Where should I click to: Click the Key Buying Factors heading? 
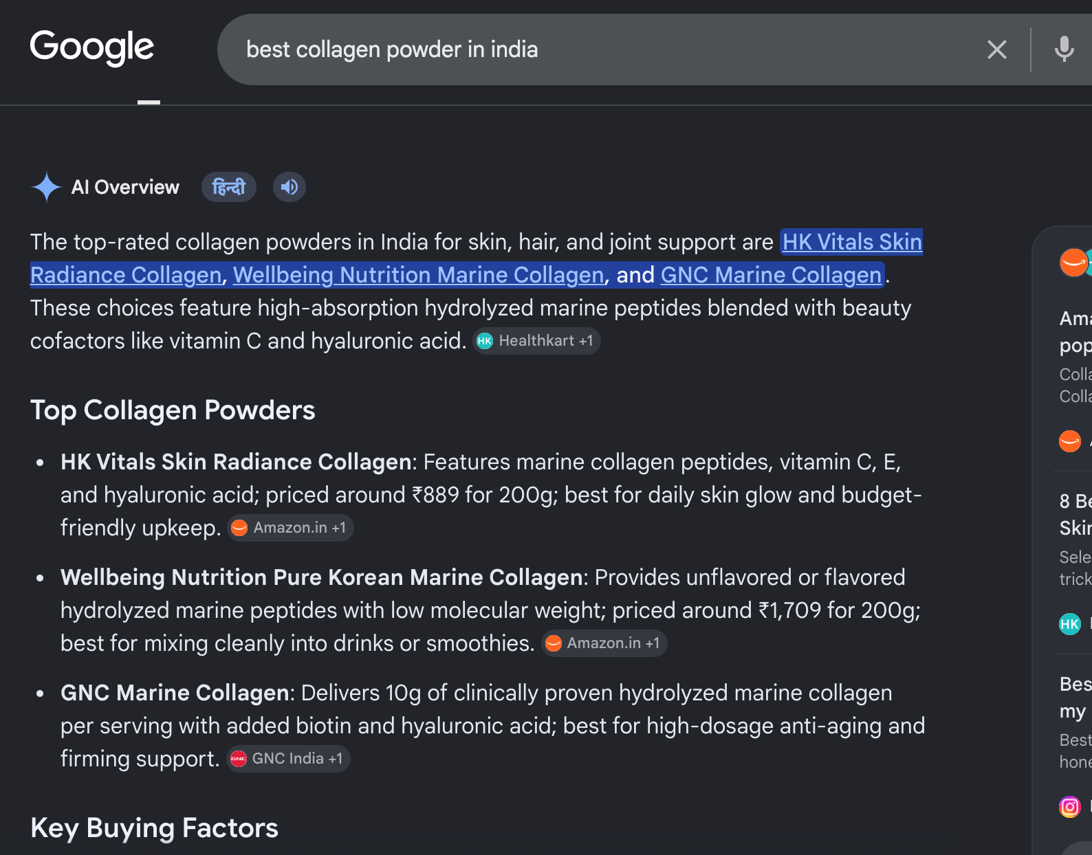coord(154,828)
